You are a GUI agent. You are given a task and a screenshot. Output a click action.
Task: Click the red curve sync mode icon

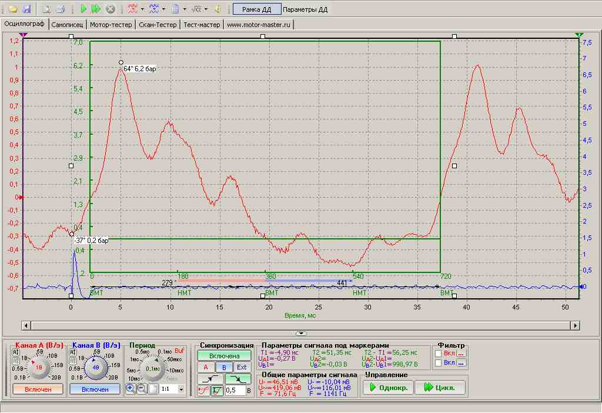pyautogui.click(x=204, y=391)
